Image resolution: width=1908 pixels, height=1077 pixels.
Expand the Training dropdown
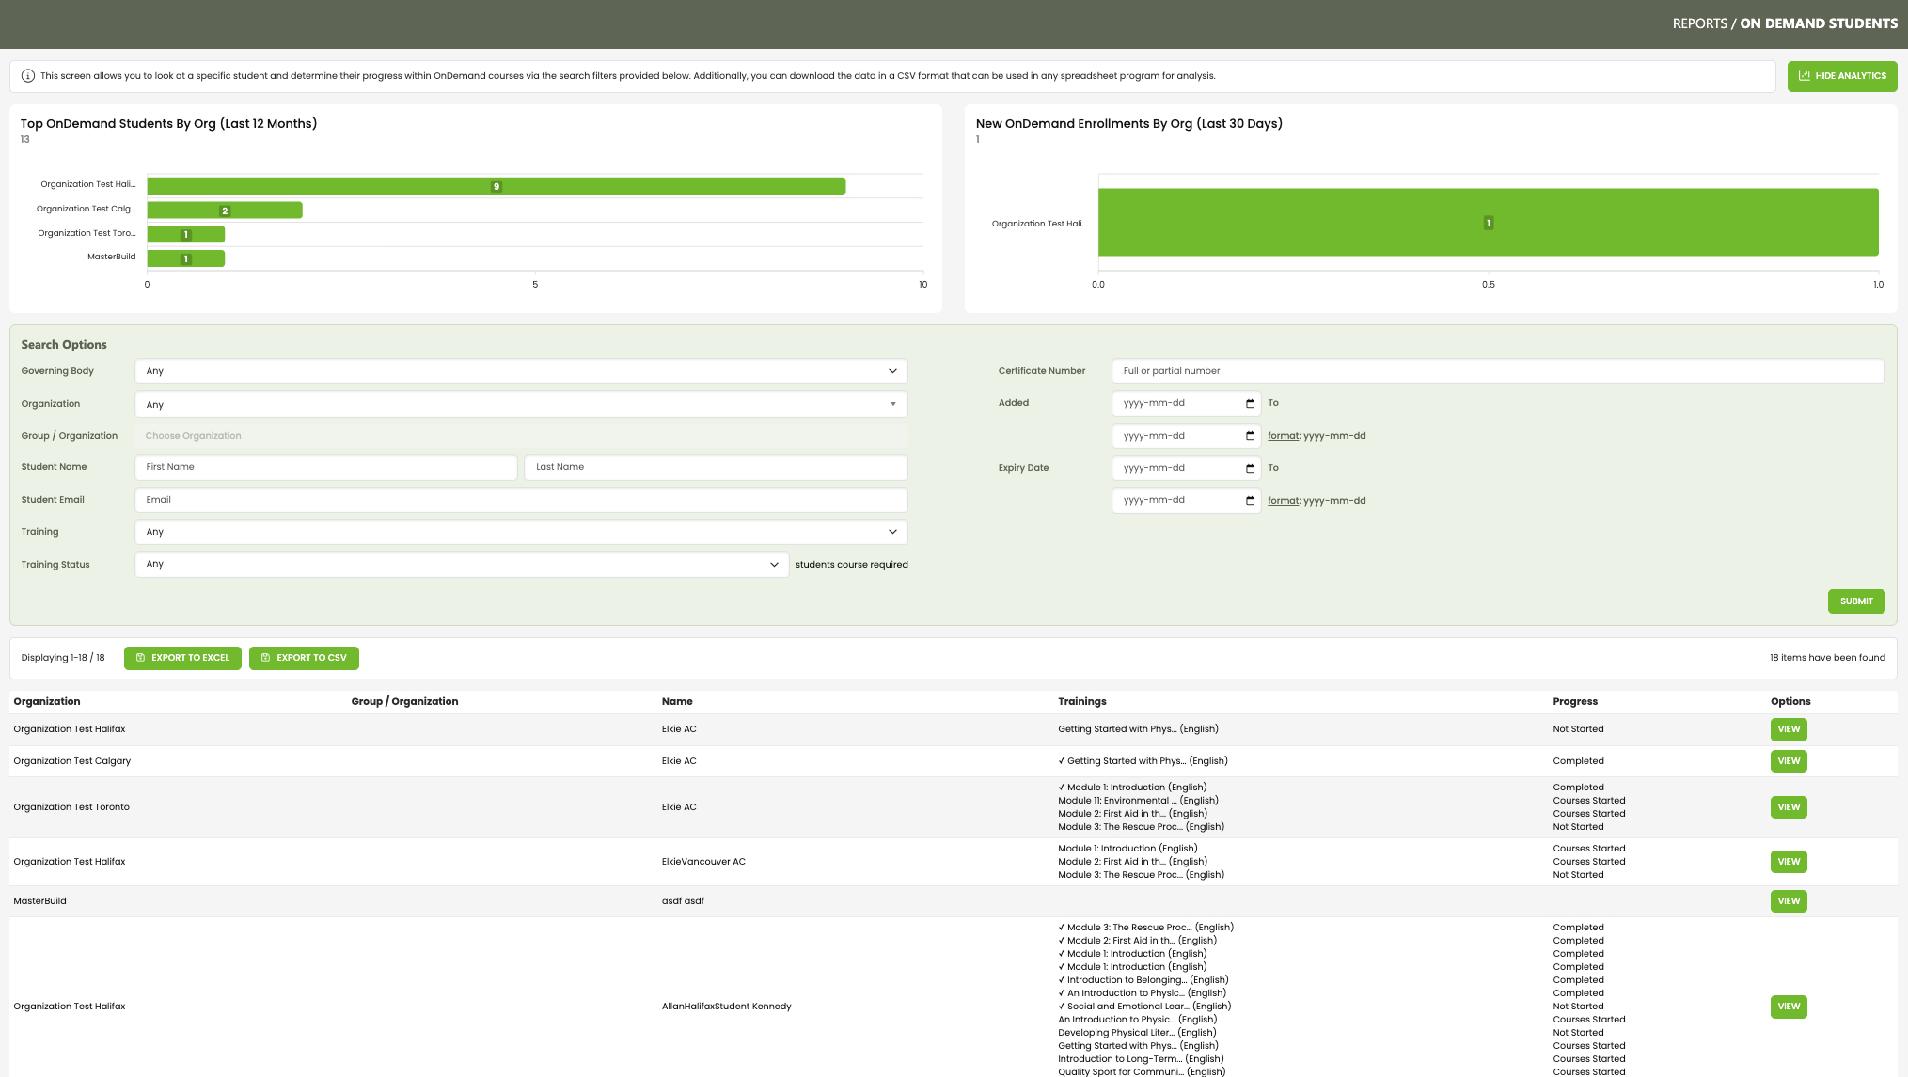click(x=520, y=532)
